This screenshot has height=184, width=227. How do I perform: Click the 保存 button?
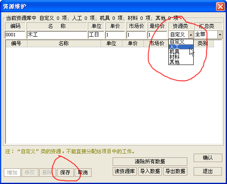click(65, 173)
